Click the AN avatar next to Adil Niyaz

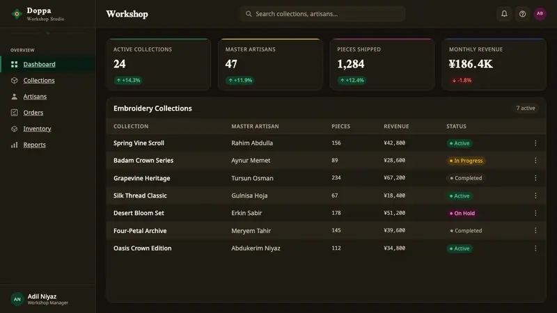point(17,299)
